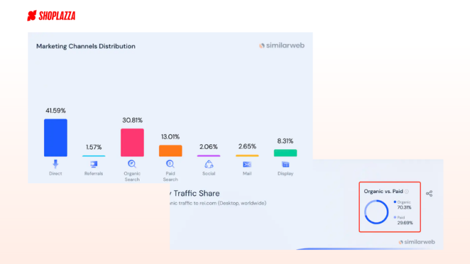Screen dimensions: 470x264
Task: Click the Marketing Channels Distribution title
Action: point(86,46)
